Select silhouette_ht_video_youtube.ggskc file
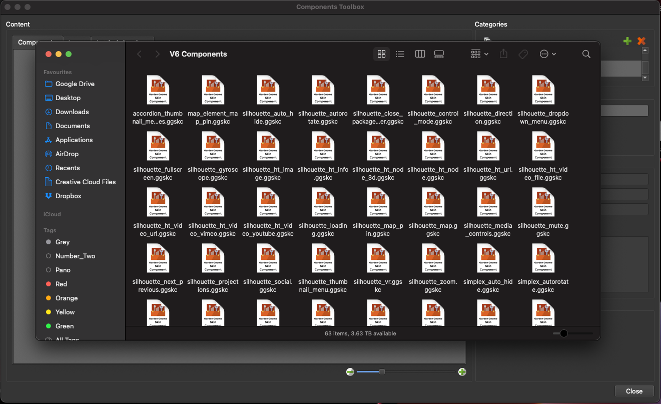 click(268, 212)
